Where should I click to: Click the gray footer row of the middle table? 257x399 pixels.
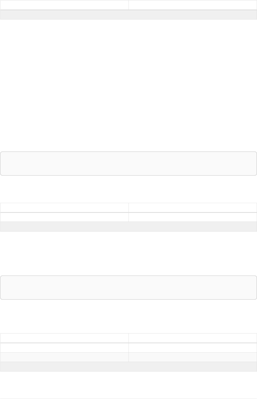(128, 227)
